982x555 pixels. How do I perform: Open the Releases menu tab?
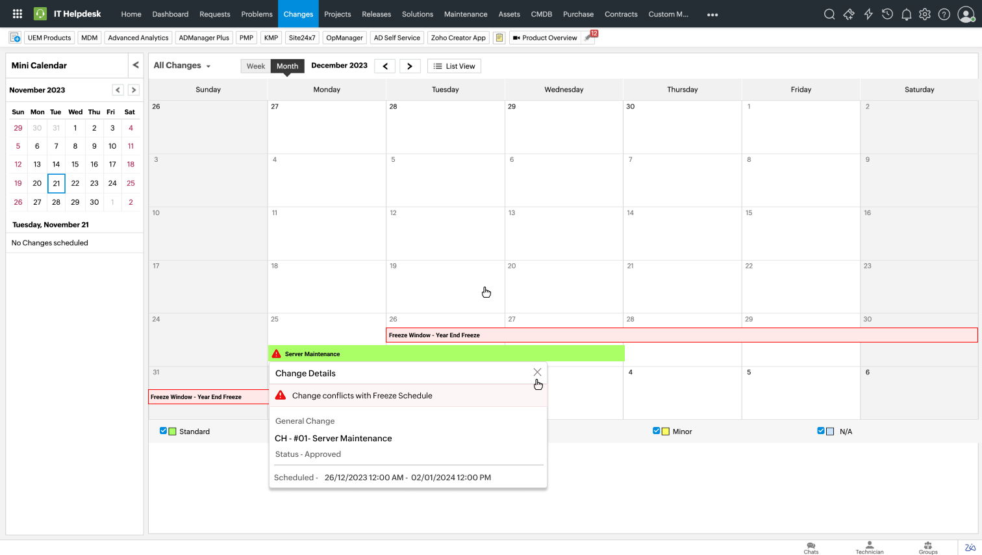376,14
